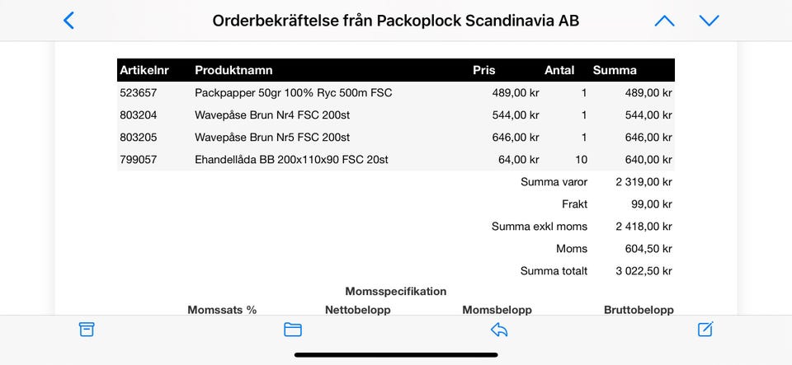The image size is (792, 365).
Task: Select article number 523657
Action: point(139,93)
